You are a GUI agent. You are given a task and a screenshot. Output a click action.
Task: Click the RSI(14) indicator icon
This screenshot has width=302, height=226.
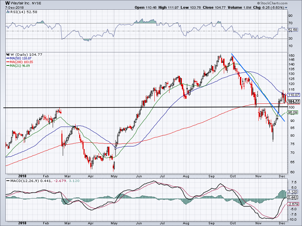click(x=8, y=12)
